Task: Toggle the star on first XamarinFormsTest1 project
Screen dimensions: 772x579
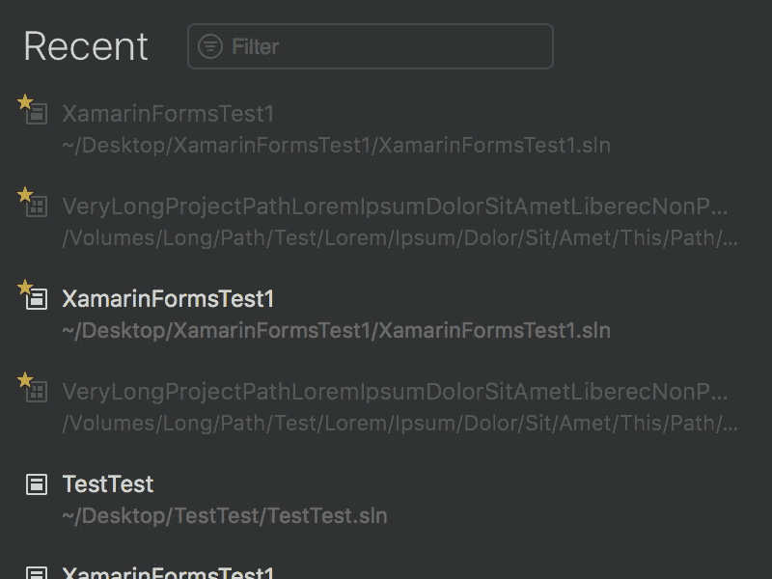Action: coord(23,99)
